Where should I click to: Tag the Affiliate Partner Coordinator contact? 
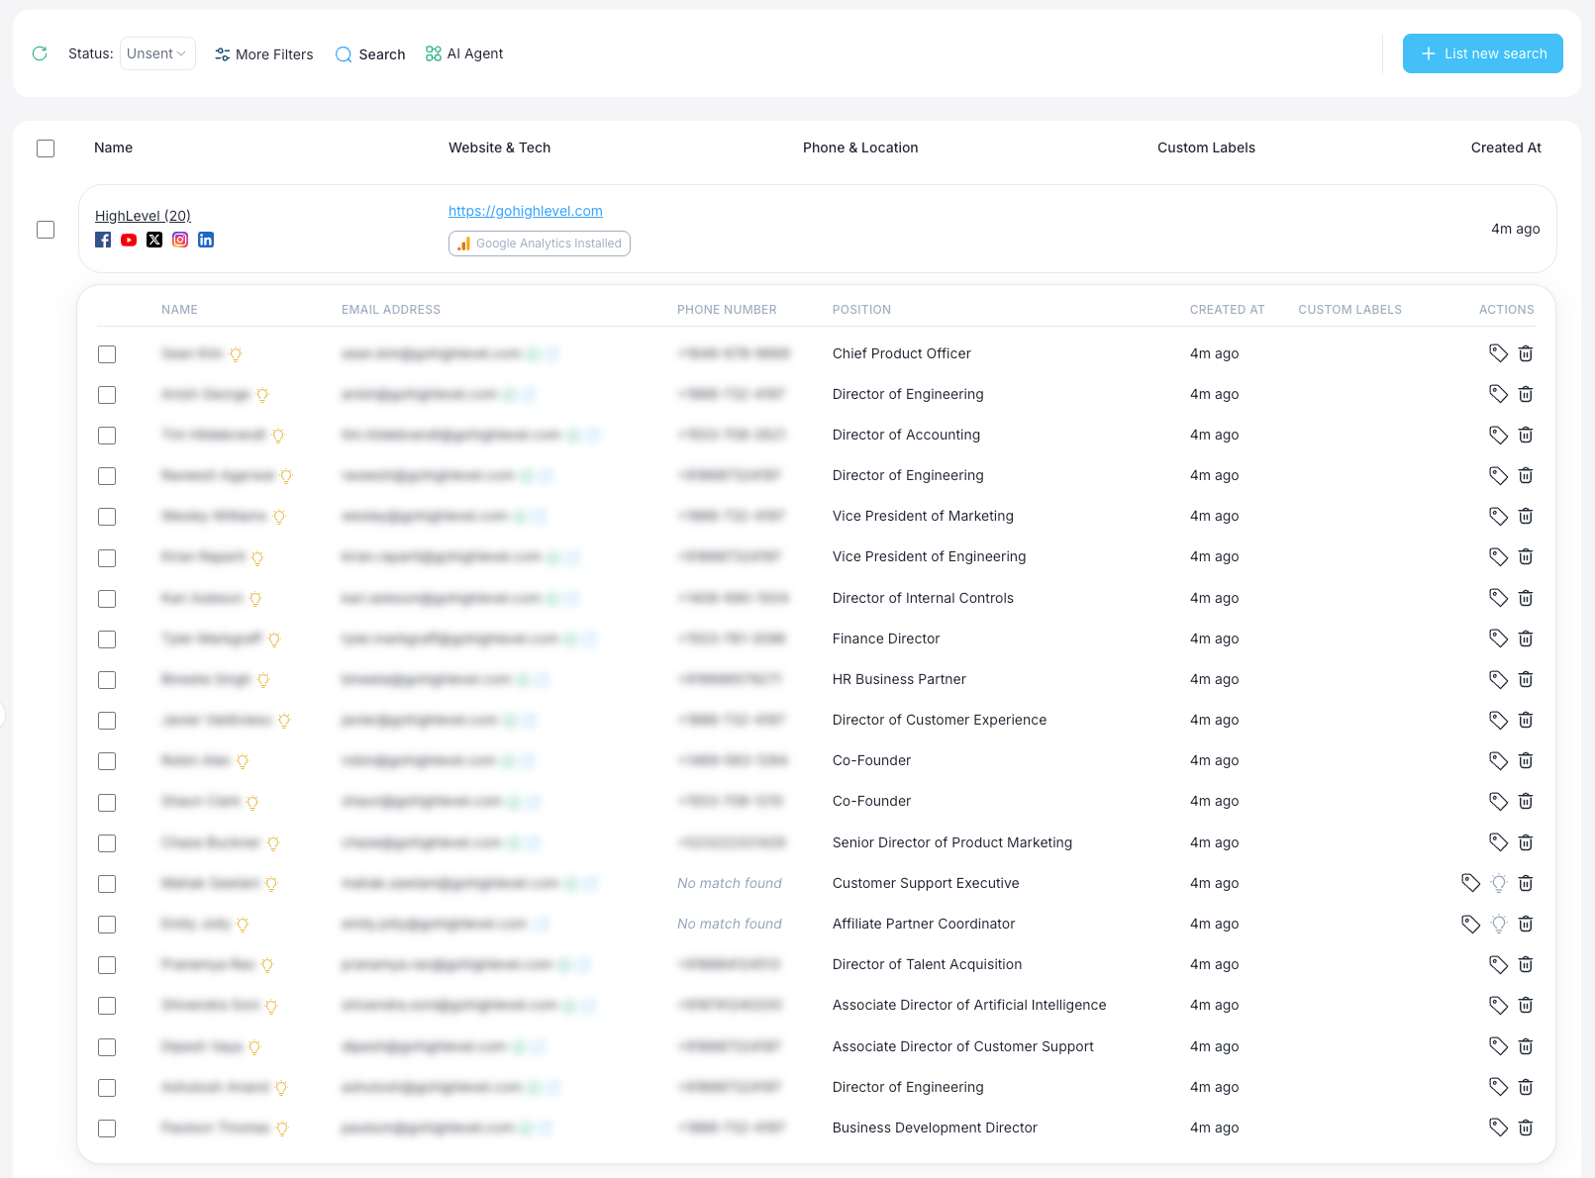point(1471,924)
